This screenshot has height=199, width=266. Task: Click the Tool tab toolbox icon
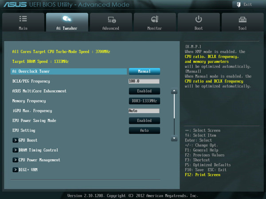pyautogui.click(x=243, y=20)
